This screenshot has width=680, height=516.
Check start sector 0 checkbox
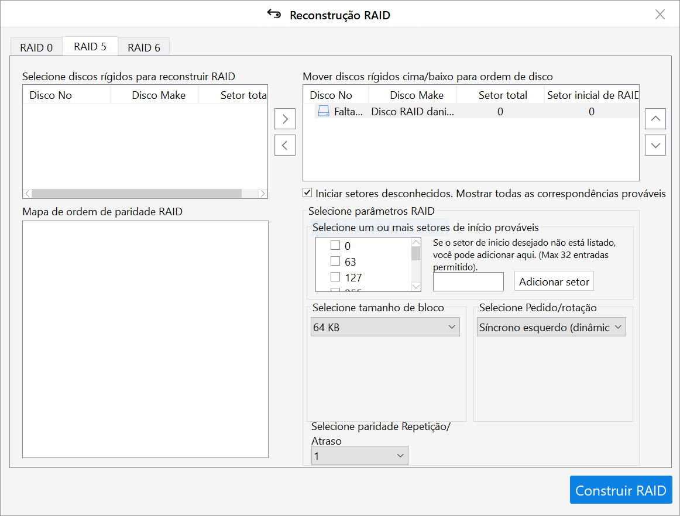pyautogui.click(x=335, y=246)
